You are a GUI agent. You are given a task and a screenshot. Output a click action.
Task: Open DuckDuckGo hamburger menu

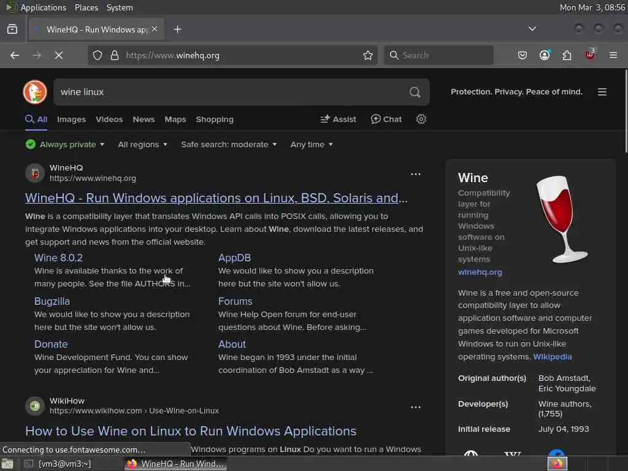(602, 92)
